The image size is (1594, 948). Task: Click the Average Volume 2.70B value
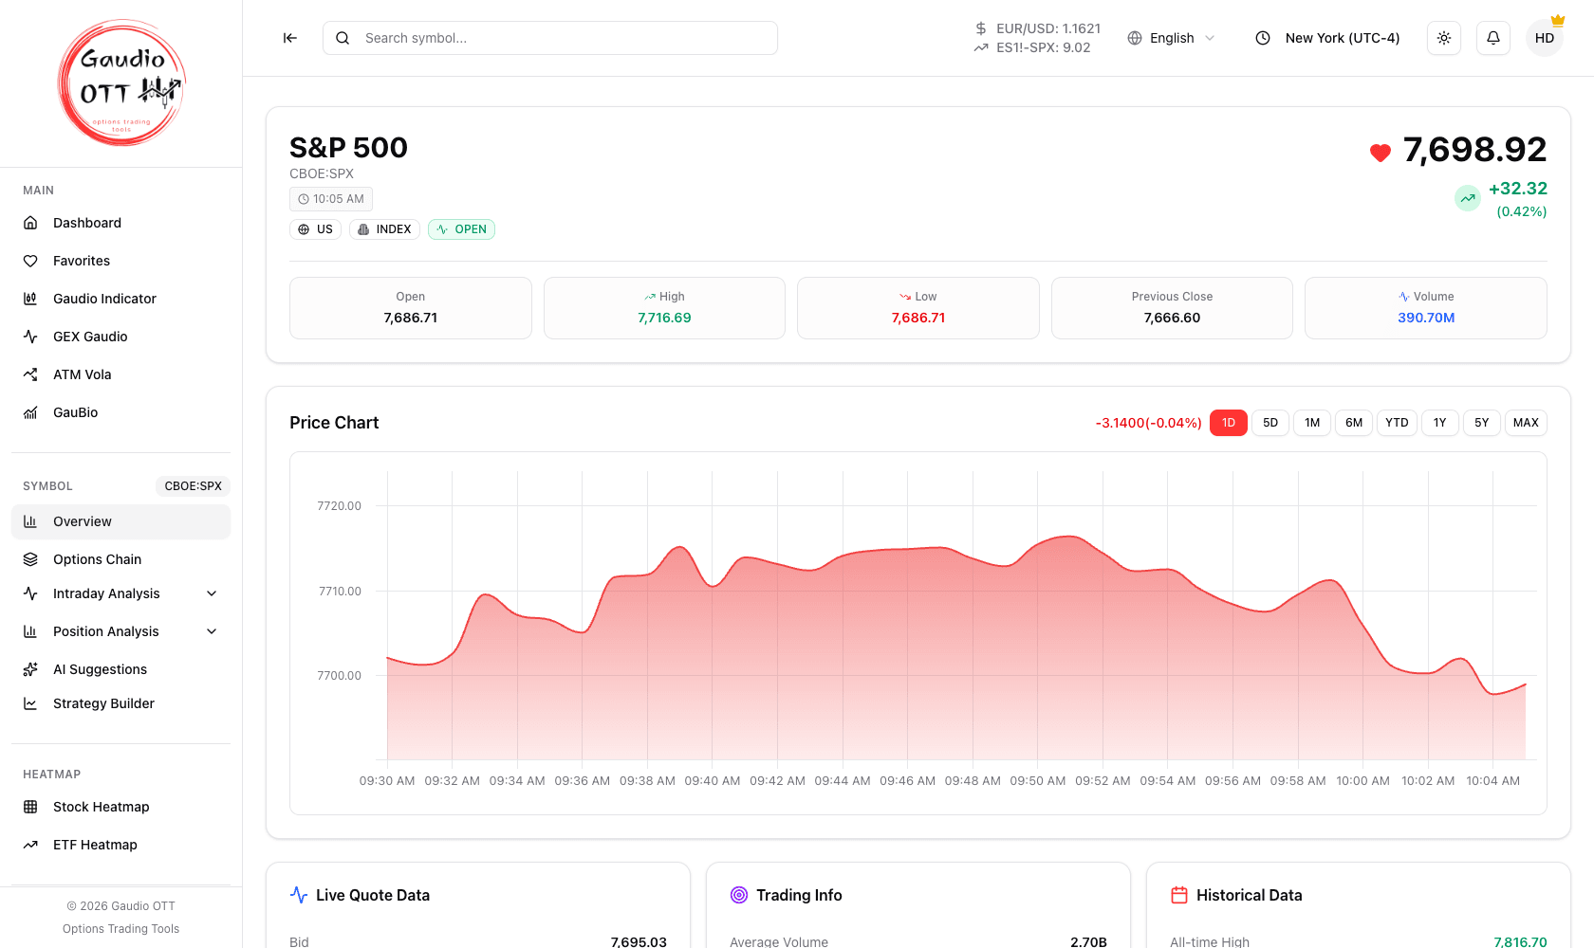(x=1088, y=941)
